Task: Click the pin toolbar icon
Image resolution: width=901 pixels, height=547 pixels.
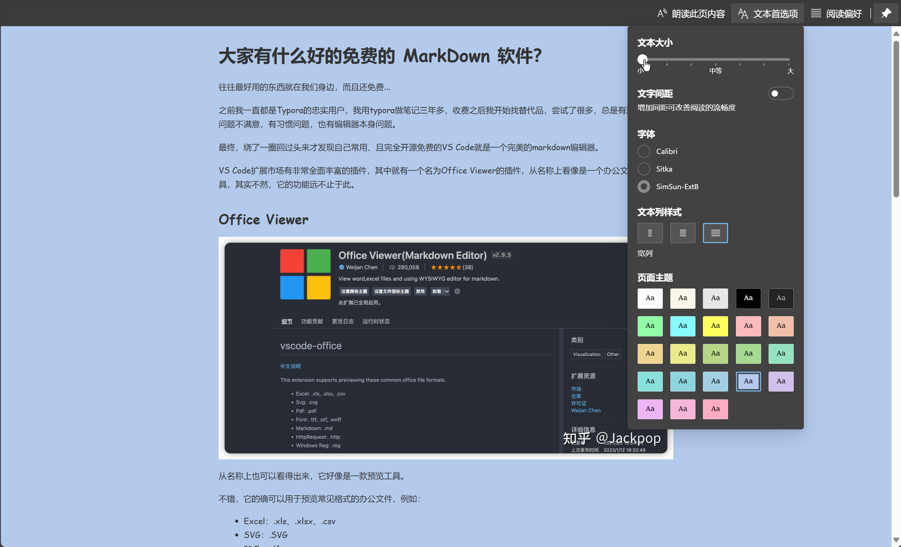Action: tap(886, 13)
